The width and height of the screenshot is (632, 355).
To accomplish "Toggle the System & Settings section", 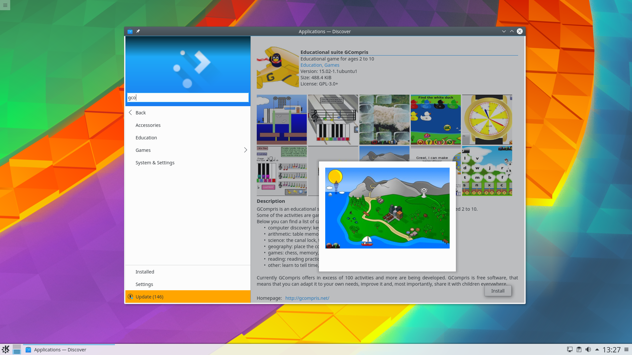I will point(154,162).
